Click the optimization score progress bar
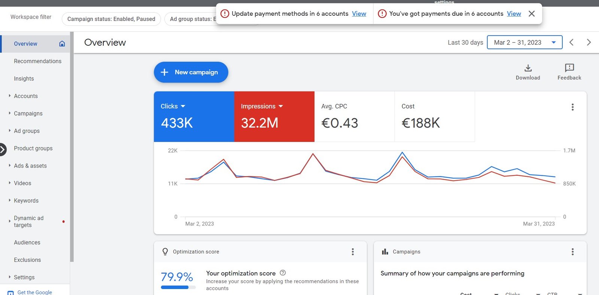The width and height of the screenshot is (599, 295). coord(178,287)
